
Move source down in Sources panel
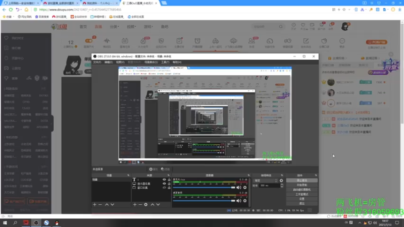click(158, 205)
